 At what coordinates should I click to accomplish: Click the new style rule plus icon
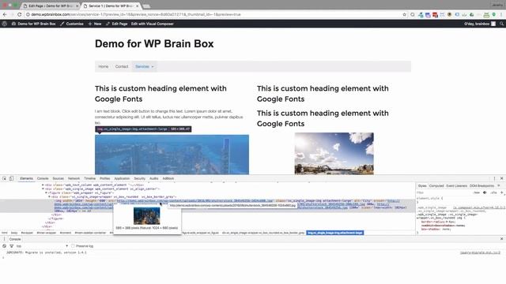pos(501,192)
